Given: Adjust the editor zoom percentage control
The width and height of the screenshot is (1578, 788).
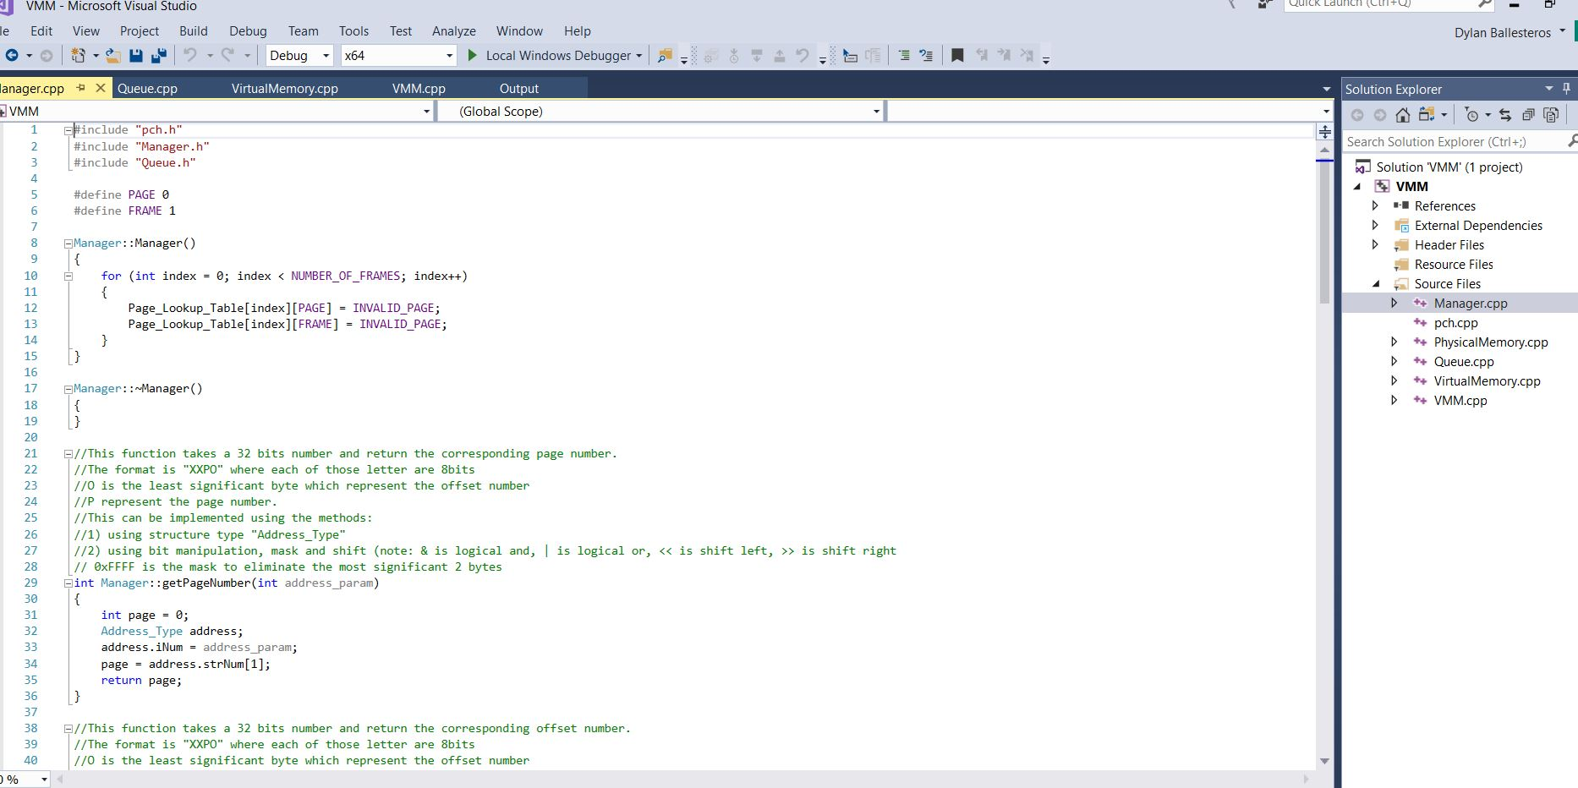Looking at the screenshot, I should 25,779.
